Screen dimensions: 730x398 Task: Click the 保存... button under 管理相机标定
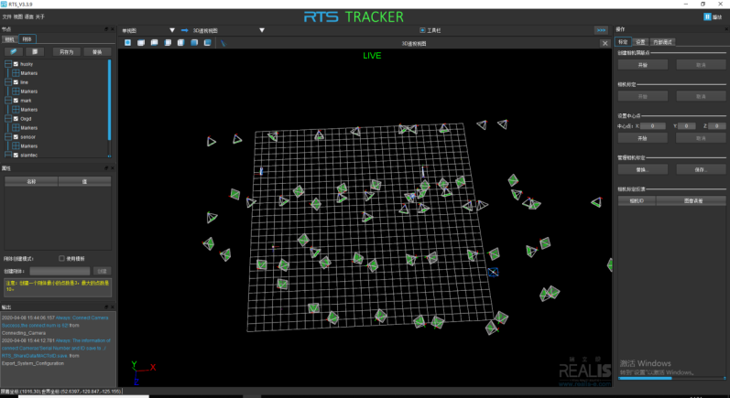[x=701, y=169]
